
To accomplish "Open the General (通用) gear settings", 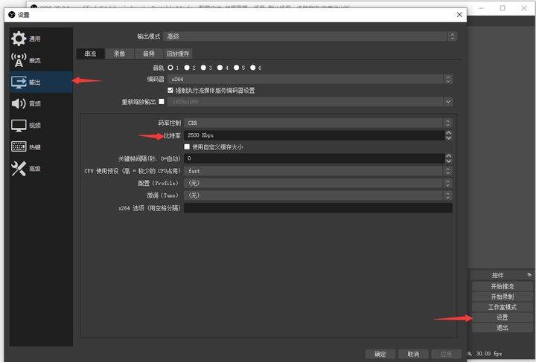I will [x=19, y=39].
